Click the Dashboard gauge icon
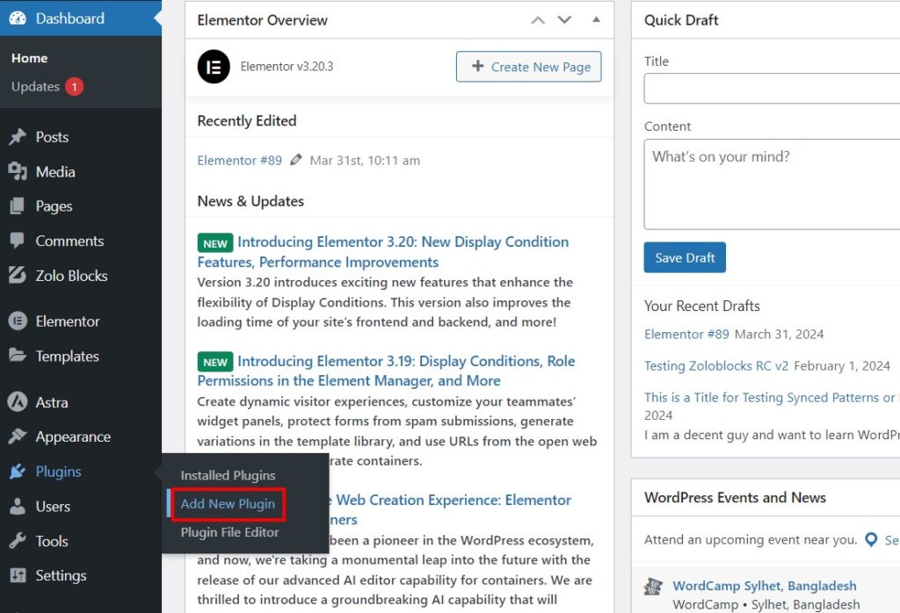This screenshot has height=613, width=900. click(18, 18)
